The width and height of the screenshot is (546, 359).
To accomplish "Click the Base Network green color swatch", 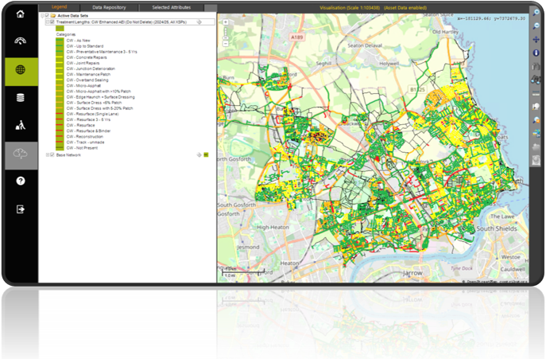I will [205, 154].
